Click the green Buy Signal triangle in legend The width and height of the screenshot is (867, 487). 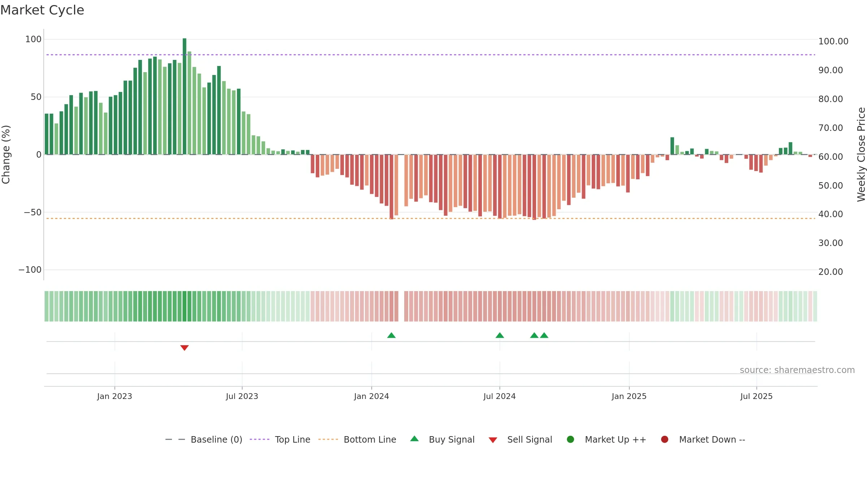[414, 439]
